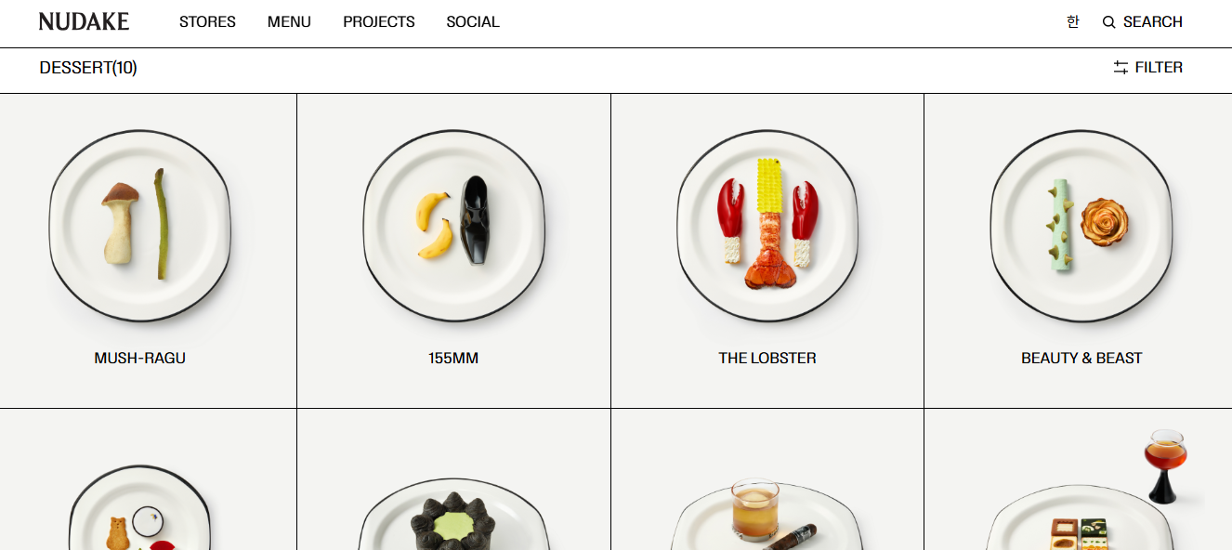The image size is (1232, 550).
Task: Open the MUSH-RAGU plate image
Action: coord(139,226)
